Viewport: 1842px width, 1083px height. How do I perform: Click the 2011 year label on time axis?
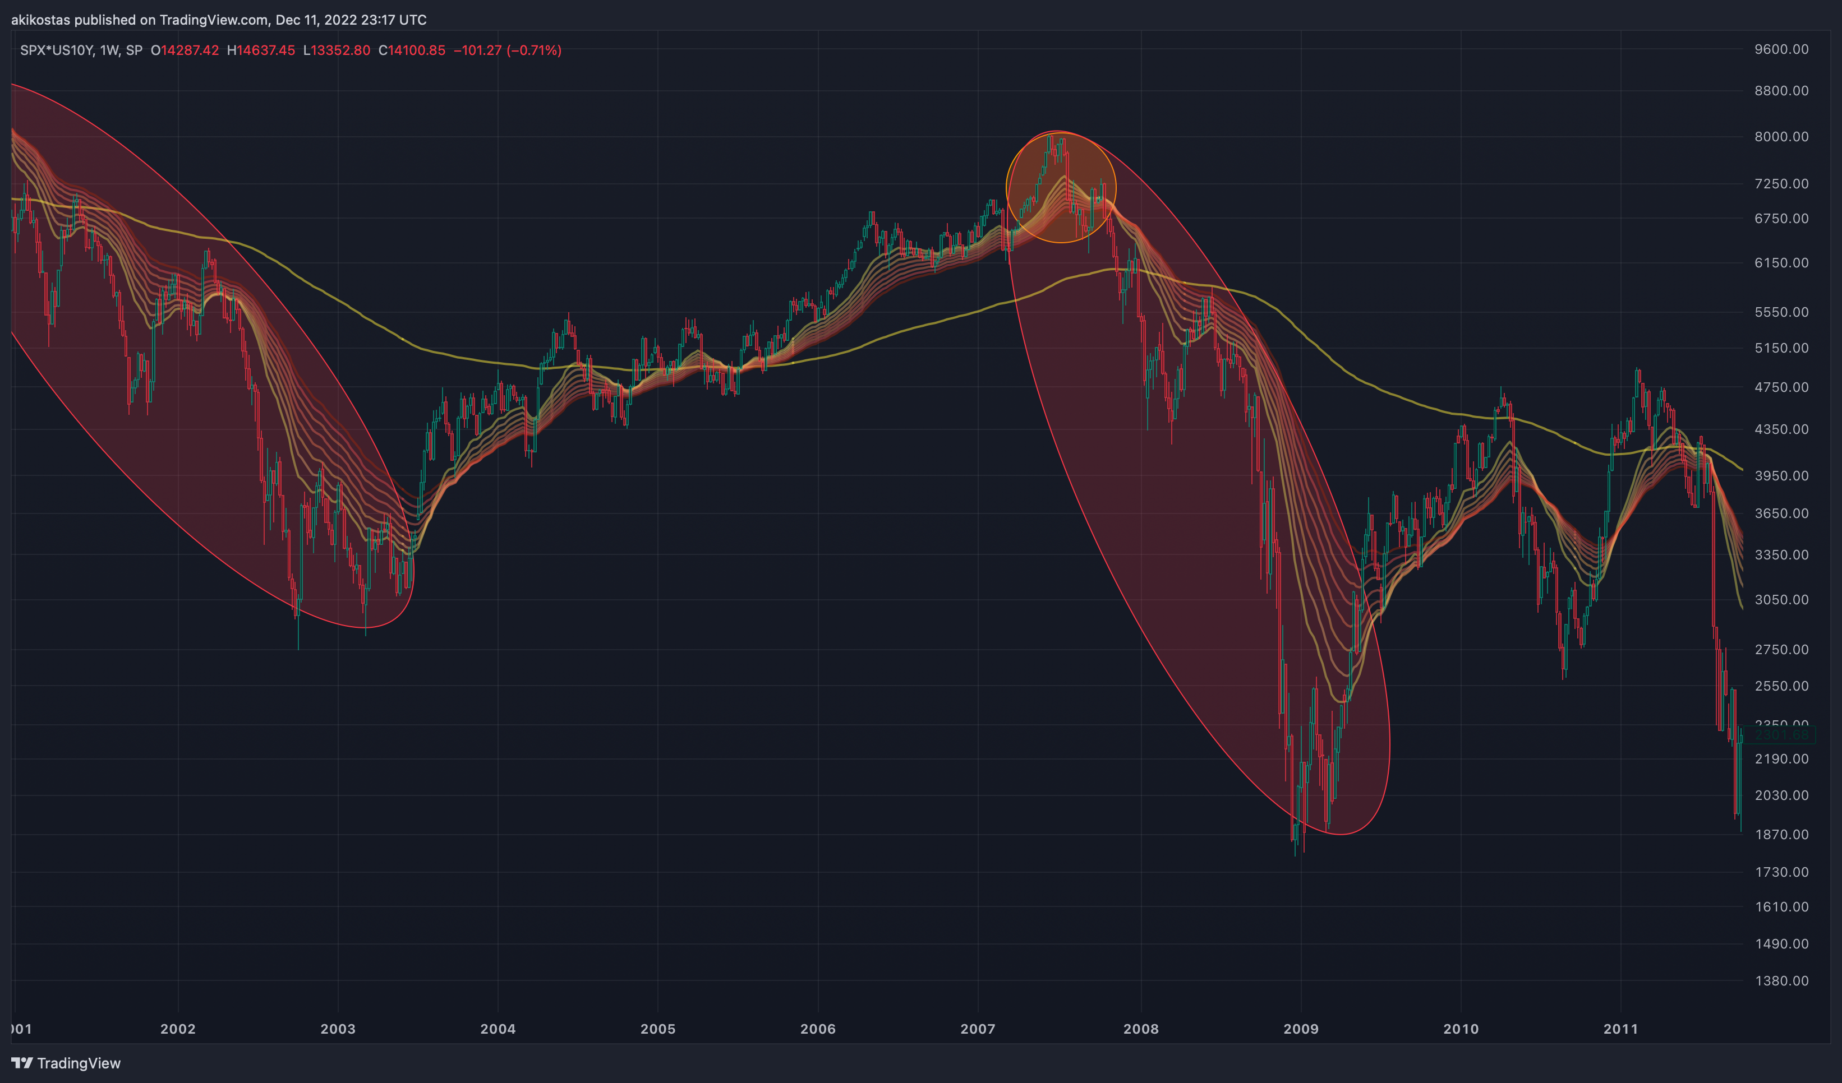tap(1621, 1029)
